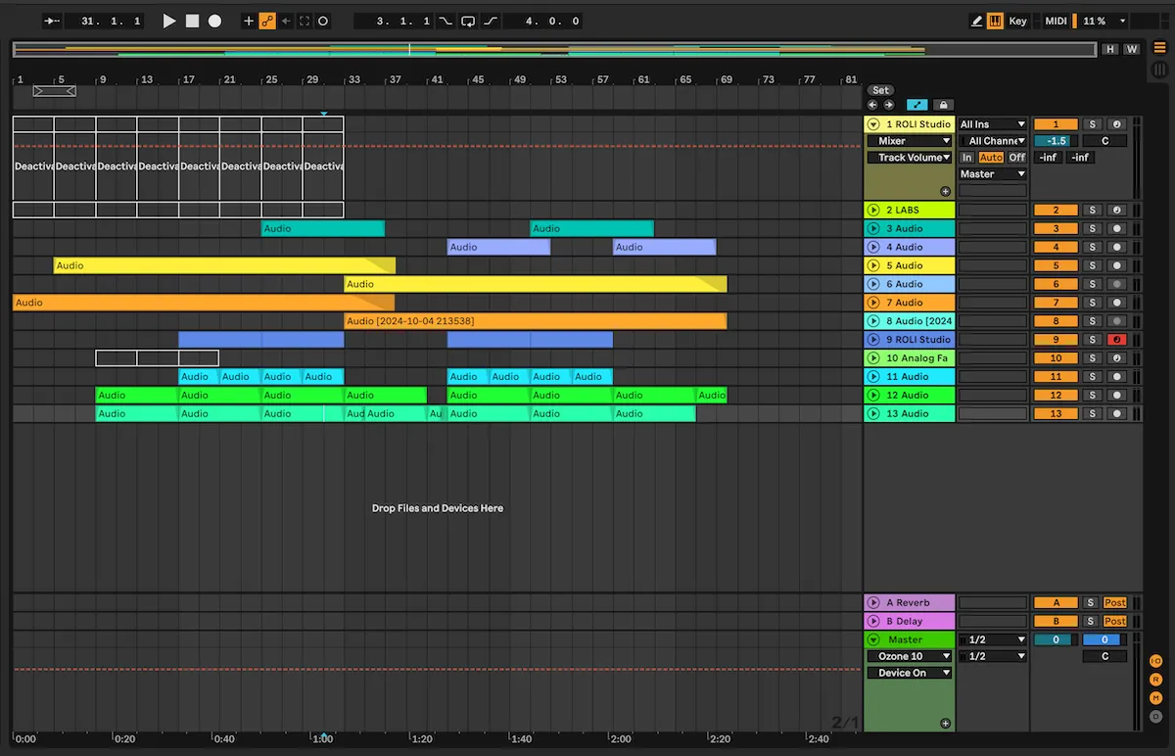Click the track 1 pan control C
This screenshot has width=1175, height=756.
click(1104, 141)
